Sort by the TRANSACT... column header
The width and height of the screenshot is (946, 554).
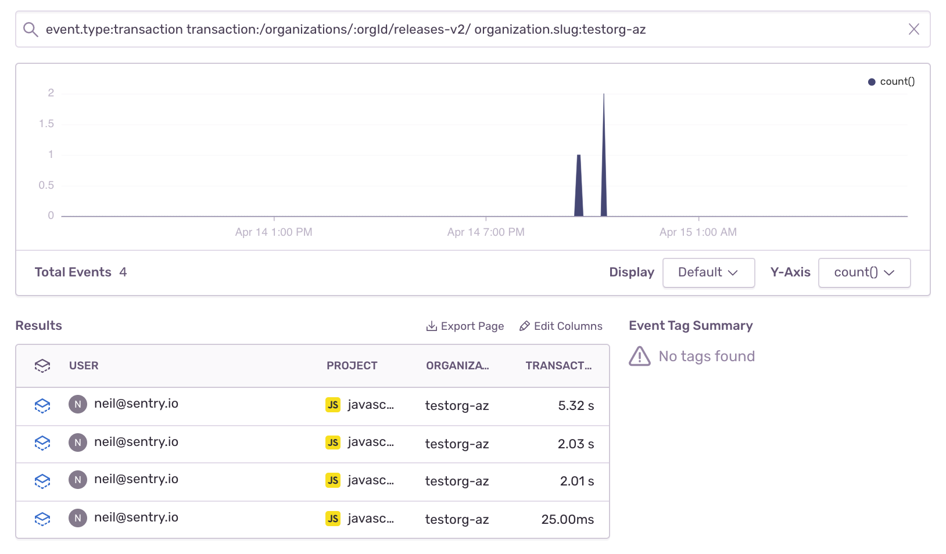tap(558, 365)
